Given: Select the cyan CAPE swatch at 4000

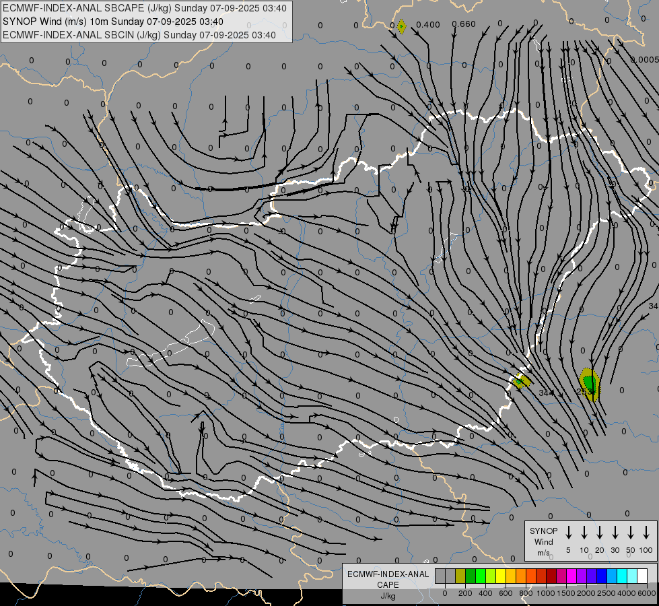Looking at the screenshot, I should pos(622,576).
